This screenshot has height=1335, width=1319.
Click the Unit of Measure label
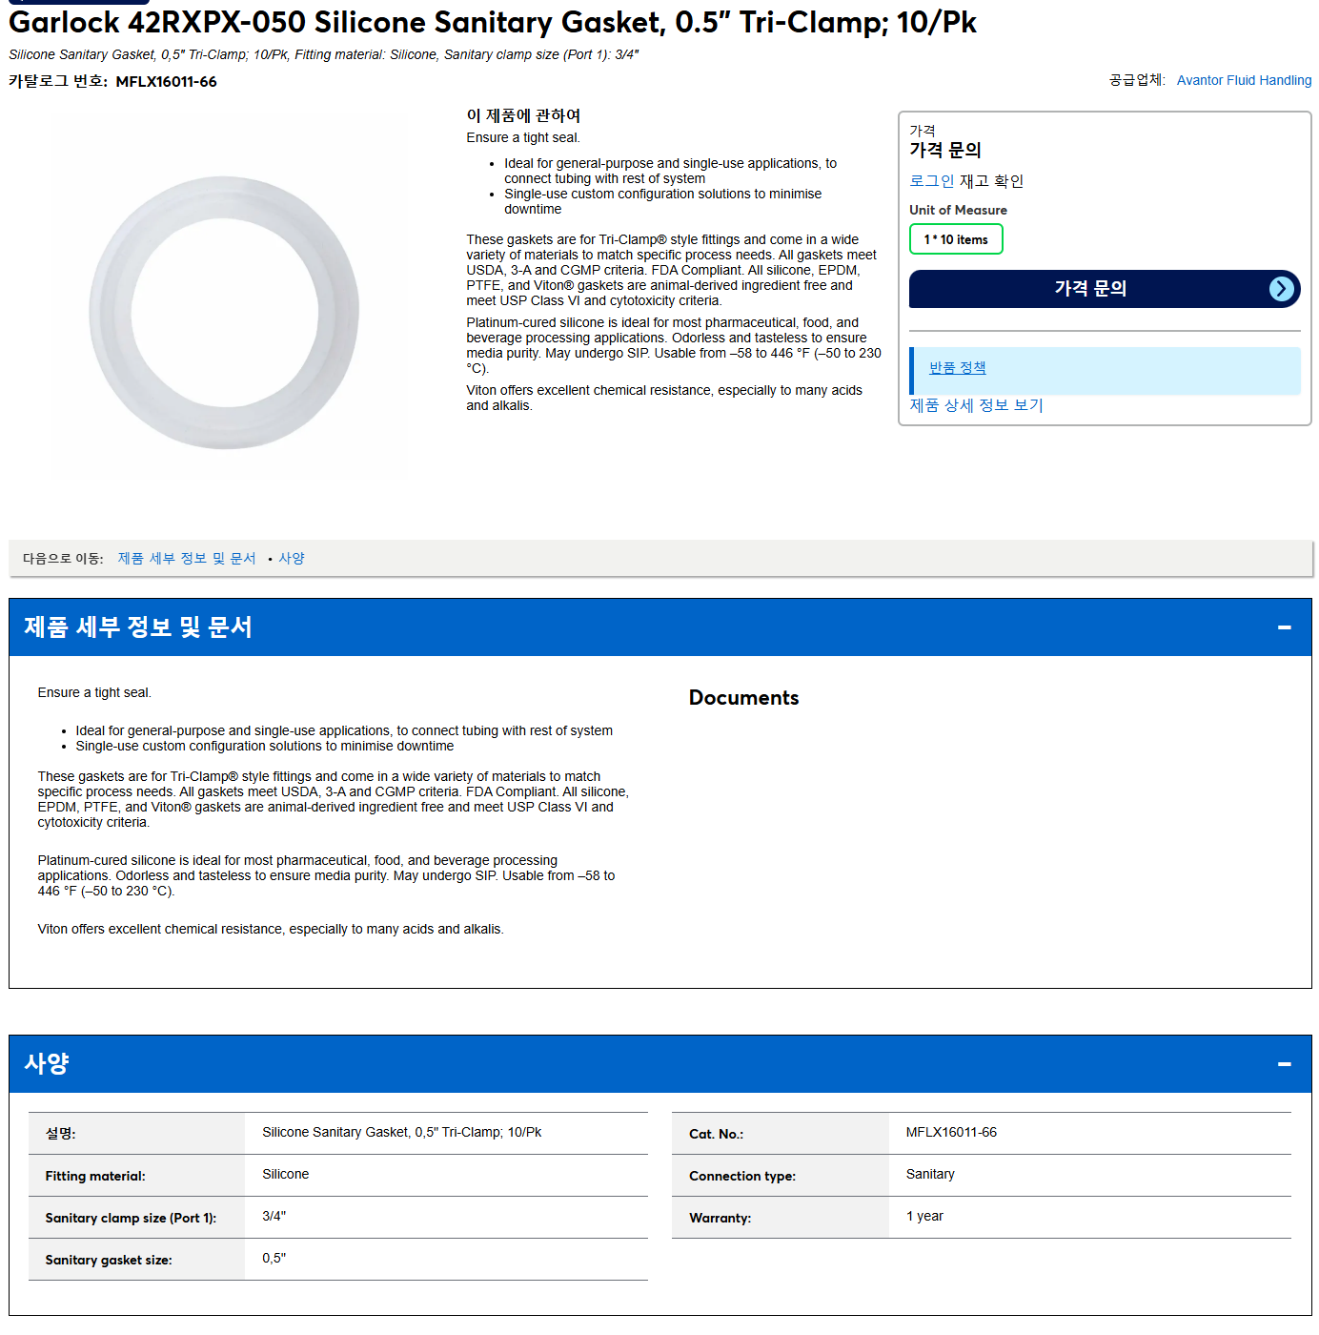click(x=958, y=210)
